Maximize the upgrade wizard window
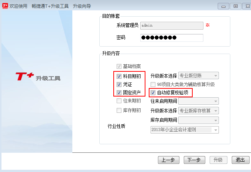This screenshot has width=251, height=172. (x=235, y=6)
